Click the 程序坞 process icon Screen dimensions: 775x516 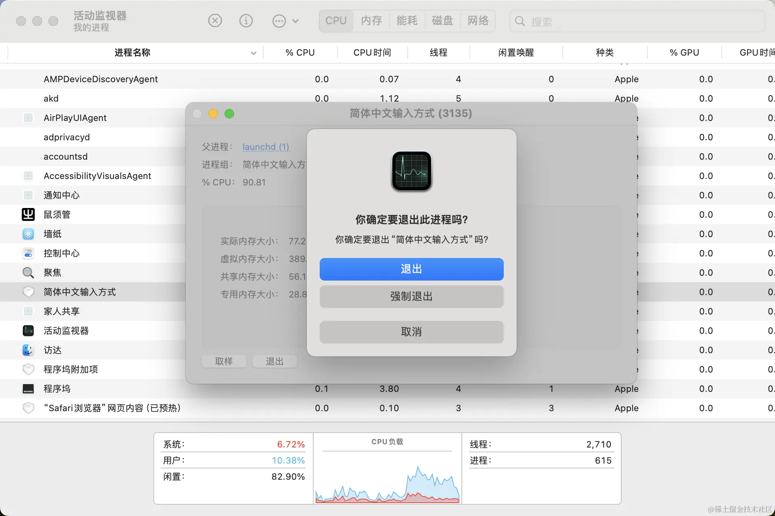pos(28,389)
